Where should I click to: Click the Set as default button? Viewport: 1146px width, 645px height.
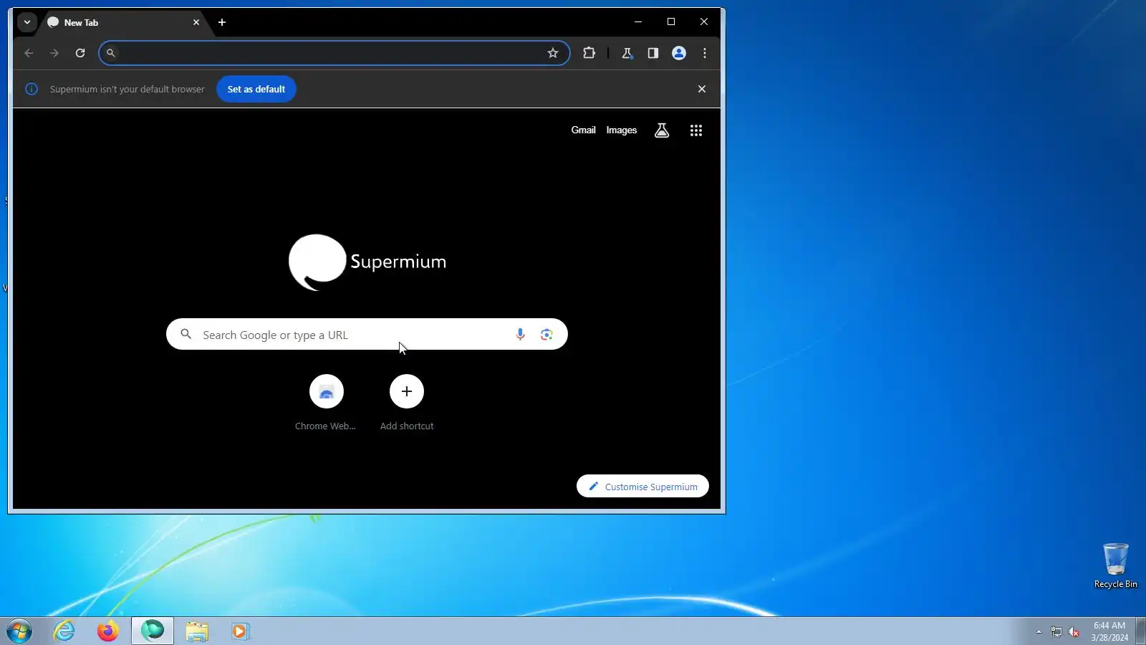256,89
